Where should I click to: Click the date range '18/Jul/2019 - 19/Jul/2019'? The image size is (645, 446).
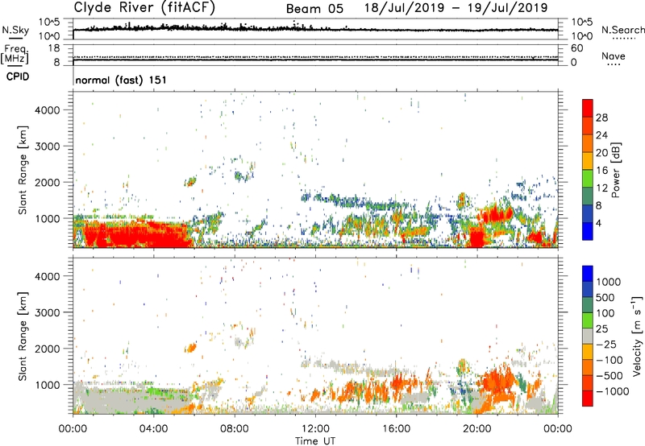coord(456,7)
